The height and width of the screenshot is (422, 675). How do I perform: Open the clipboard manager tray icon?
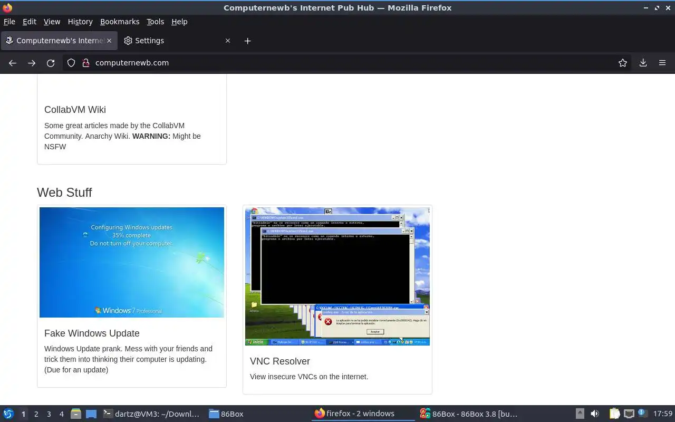(x=614, y=414)
